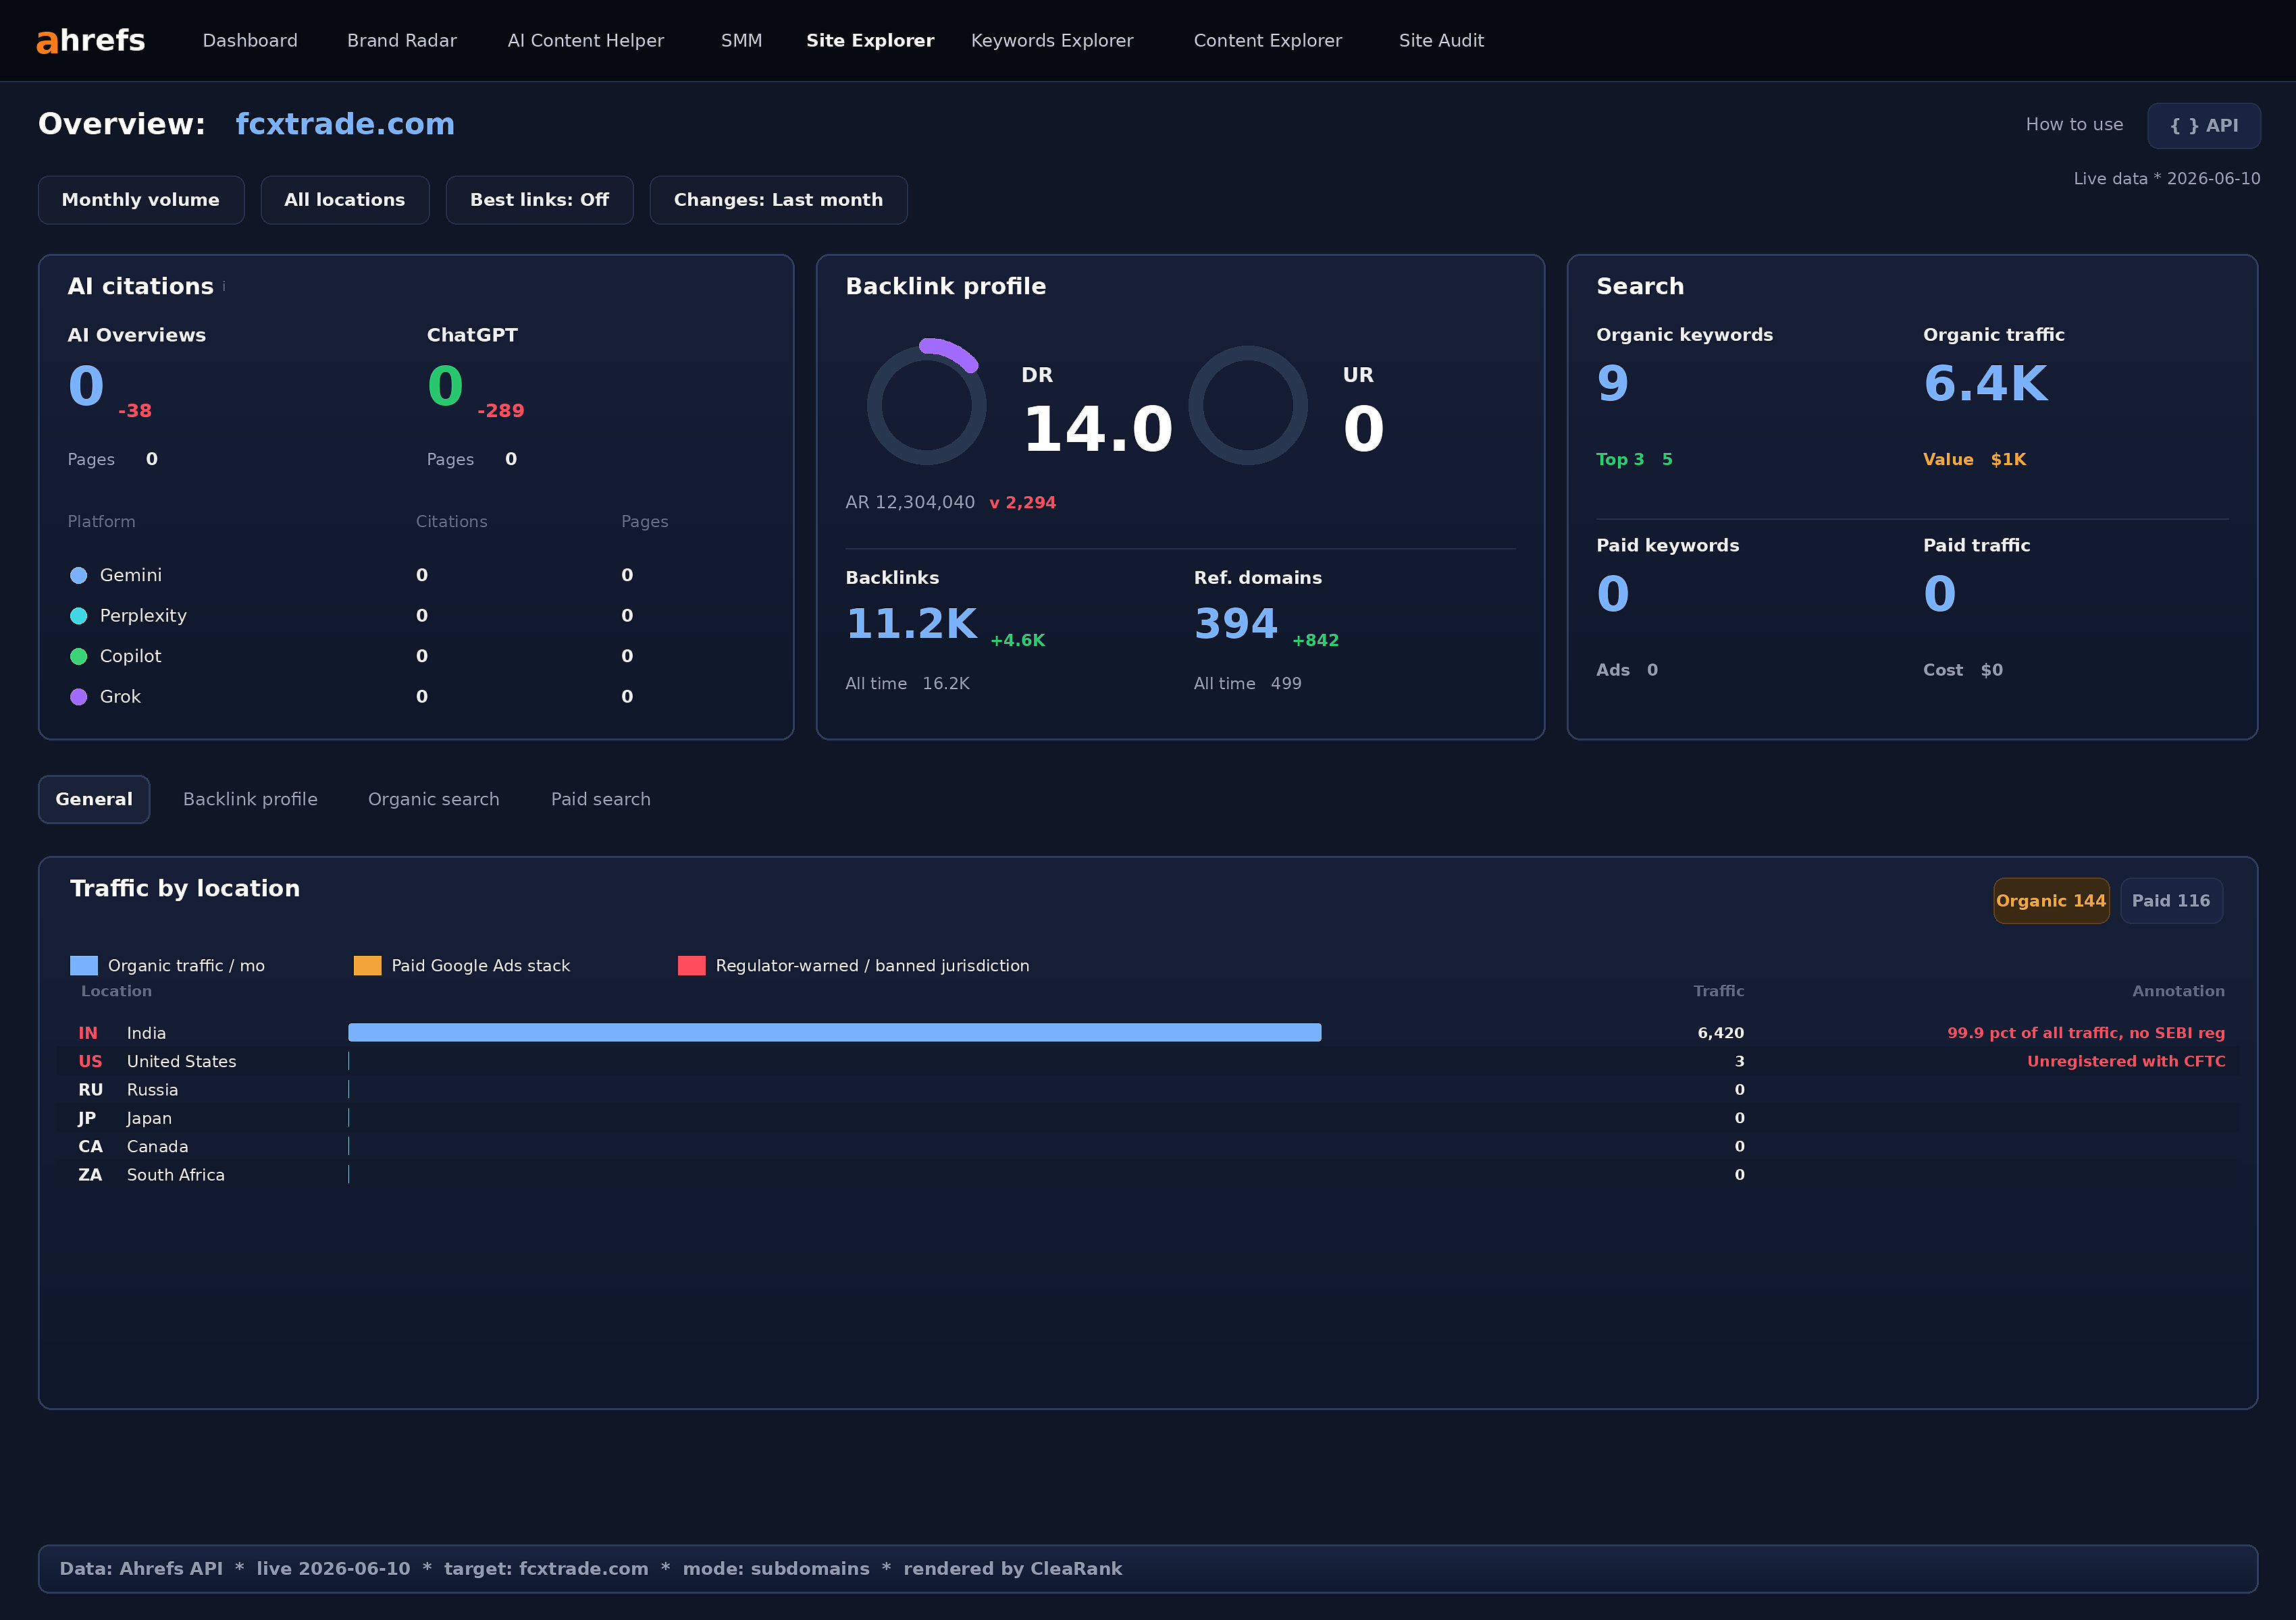2296x1620 pixels.
Task: Click the Ref. domains value 394
Action: pos(1236,624)
